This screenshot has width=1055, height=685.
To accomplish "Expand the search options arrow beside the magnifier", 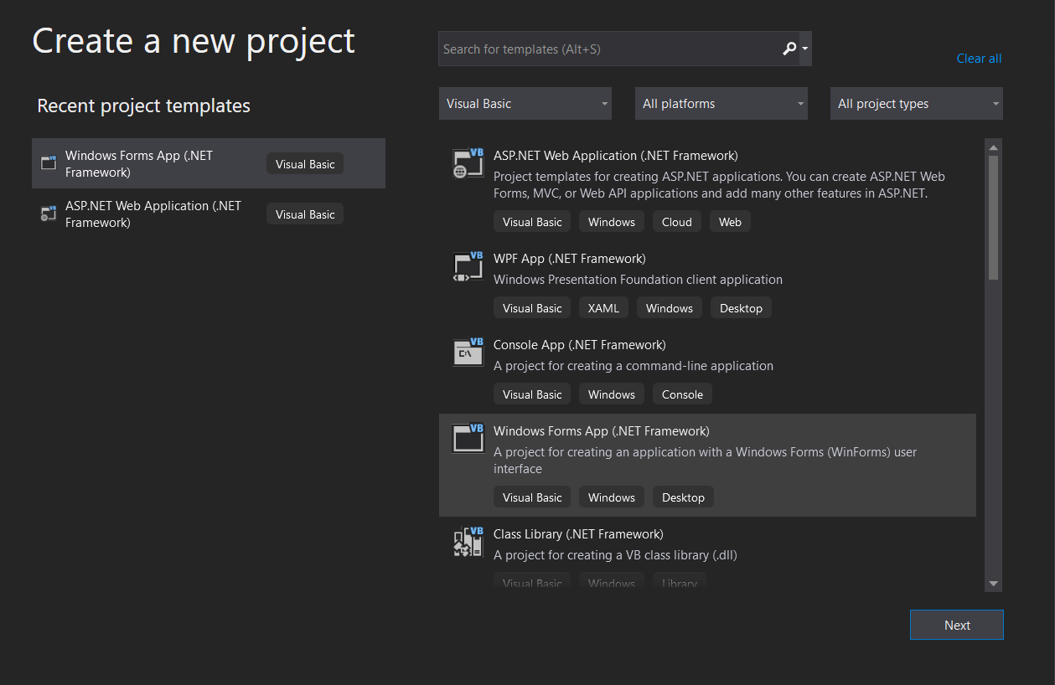I will click(x=804, y=49).
